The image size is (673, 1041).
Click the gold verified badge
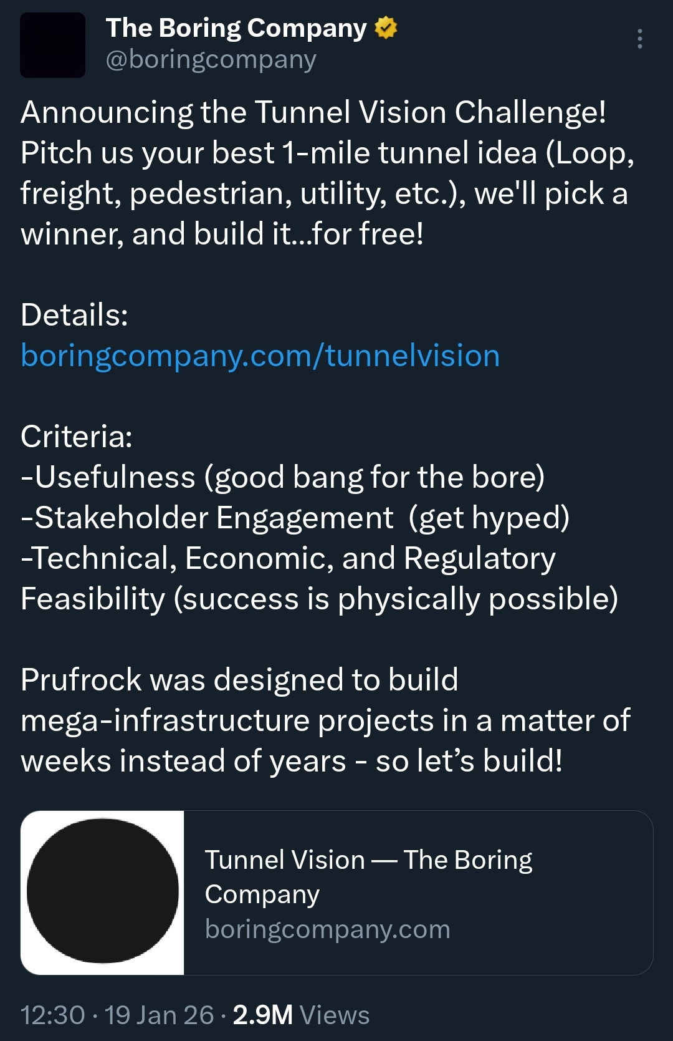click(x=386, y=28)
